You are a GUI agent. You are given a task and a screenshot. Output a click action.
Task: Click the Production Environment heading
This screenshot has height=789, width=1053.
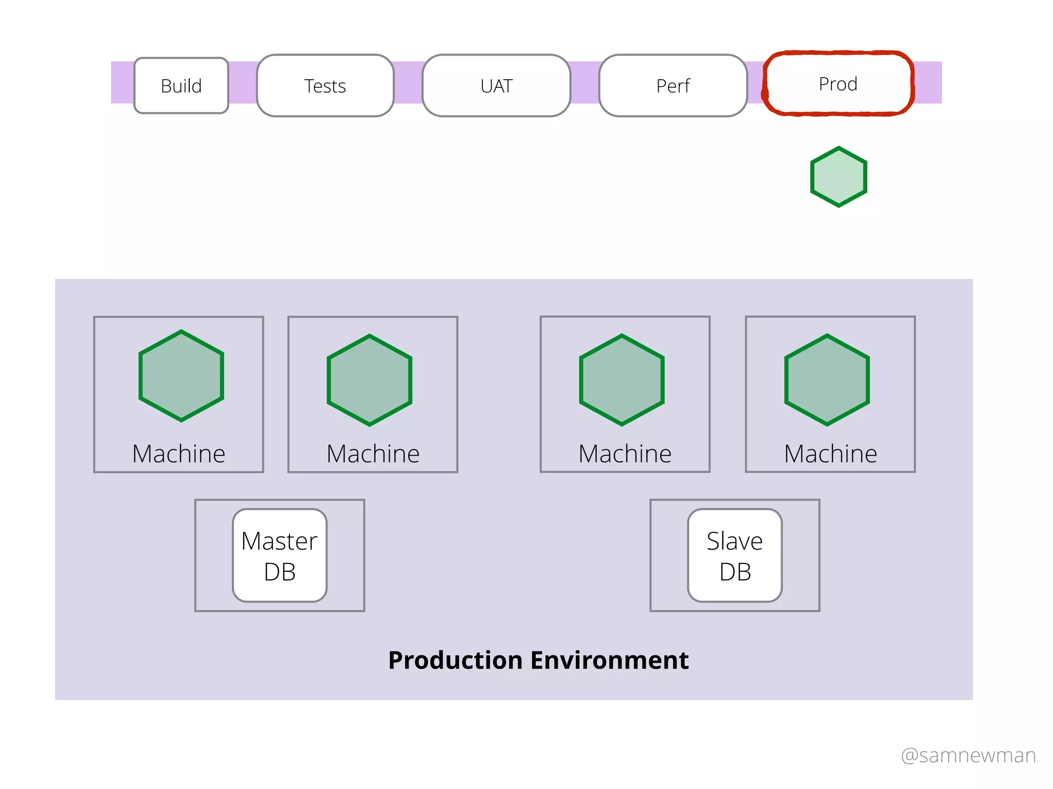tap(538, 660)
